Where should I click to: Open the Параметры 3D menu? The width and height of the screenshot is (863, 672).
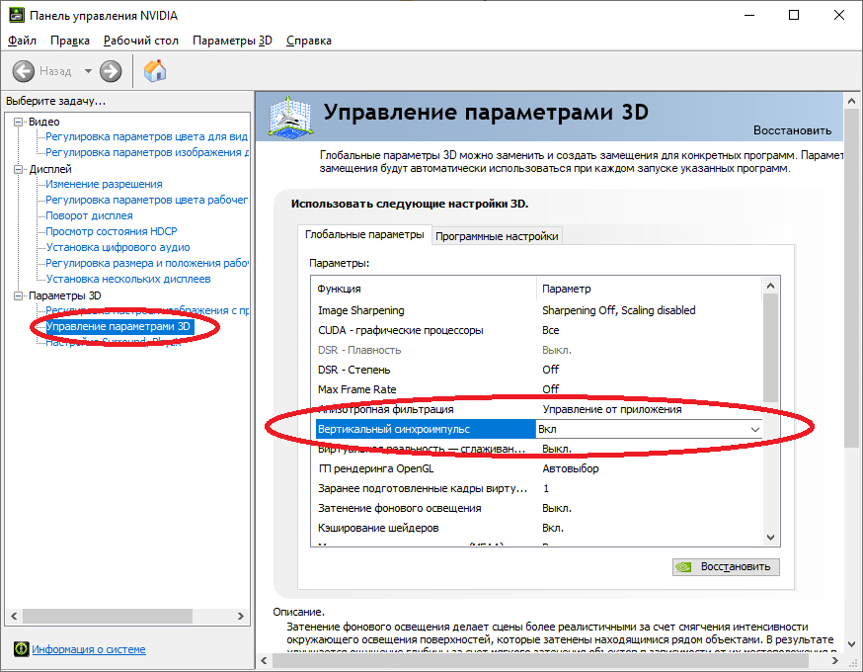(x=232, y=41)
